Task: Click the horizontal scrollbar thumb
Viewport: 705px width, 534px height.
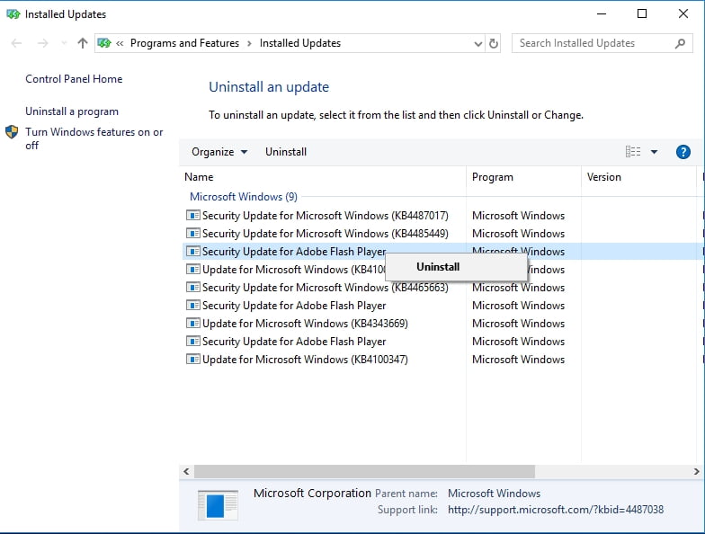Action: click(x=364, y=471)
